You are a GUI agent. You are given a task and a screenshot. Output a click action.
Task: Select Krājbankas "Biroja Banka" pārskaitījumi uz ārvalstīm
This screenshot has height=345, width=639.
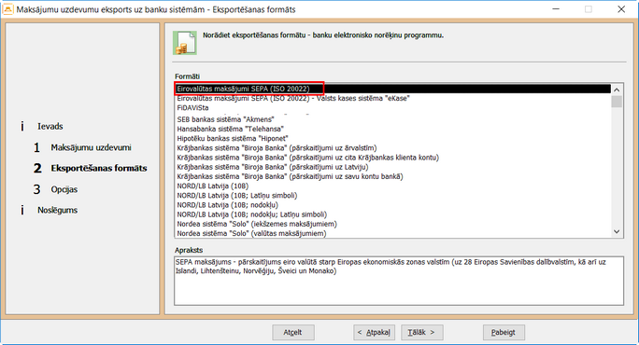pos(393,148)
